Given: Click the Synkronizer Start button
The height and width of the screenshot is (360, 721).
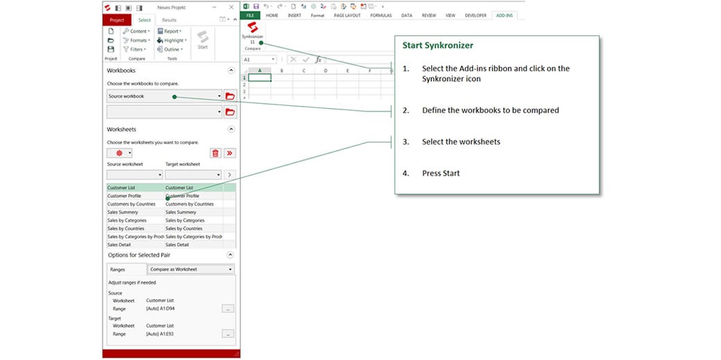Looking at the screenshot, I should click(202, 40).
